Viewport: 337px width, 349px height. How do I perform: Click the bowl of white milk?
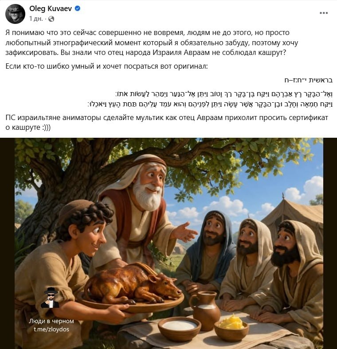[x=179, y=328]
